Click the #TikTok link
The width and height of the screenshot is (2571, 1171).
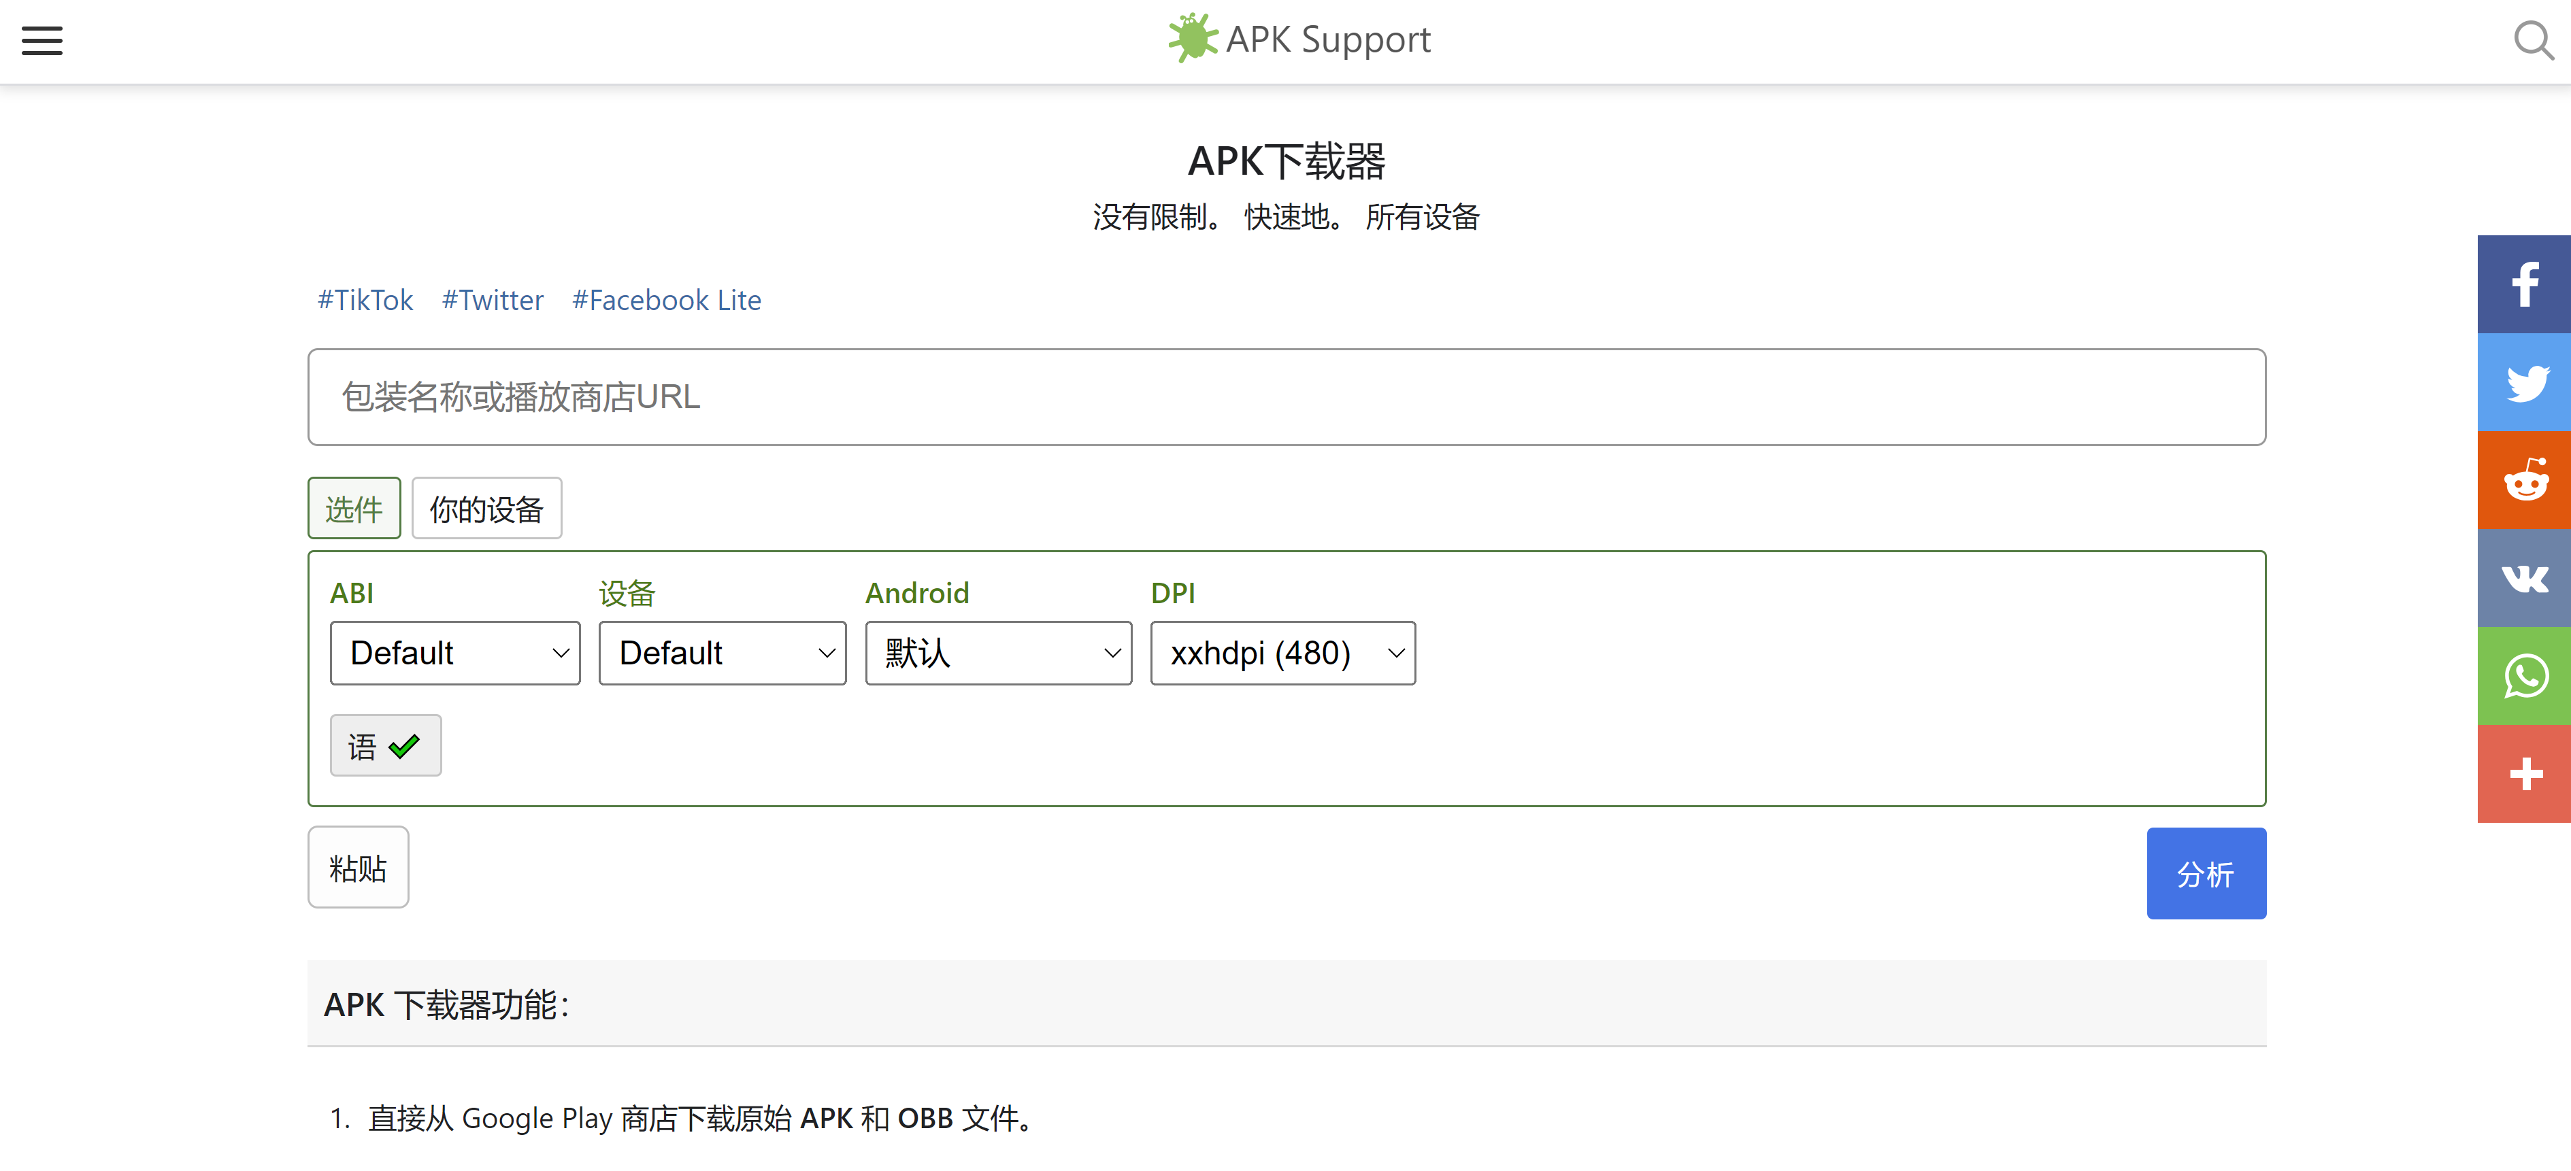coord(364,301)
